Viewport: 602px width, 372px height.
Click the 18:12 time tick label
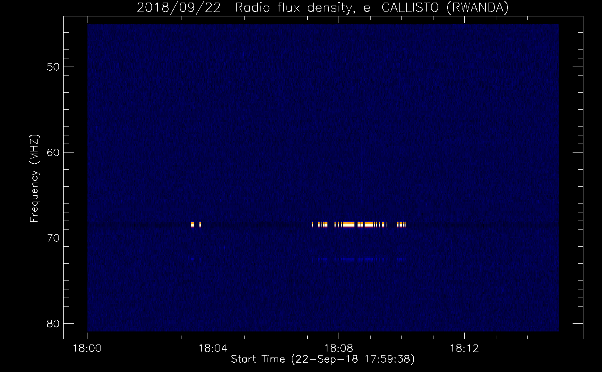point(464,349)
